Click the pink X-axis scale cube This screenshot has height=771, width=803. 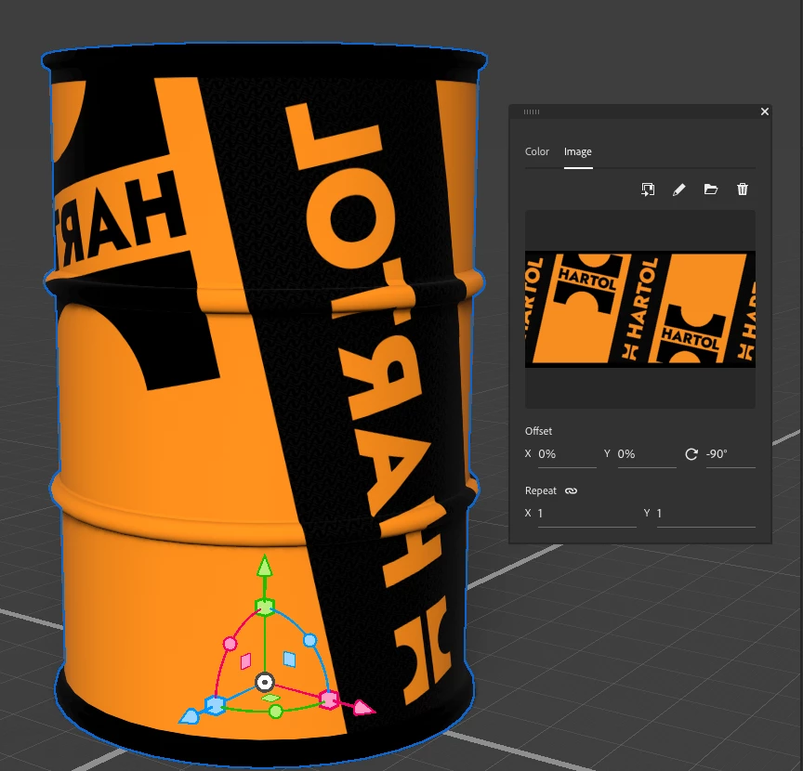(329, 699)
